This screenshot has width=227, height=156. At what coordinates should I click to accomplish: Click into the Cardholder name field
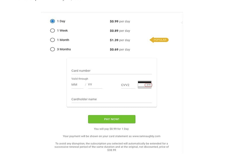click(111, 99)
